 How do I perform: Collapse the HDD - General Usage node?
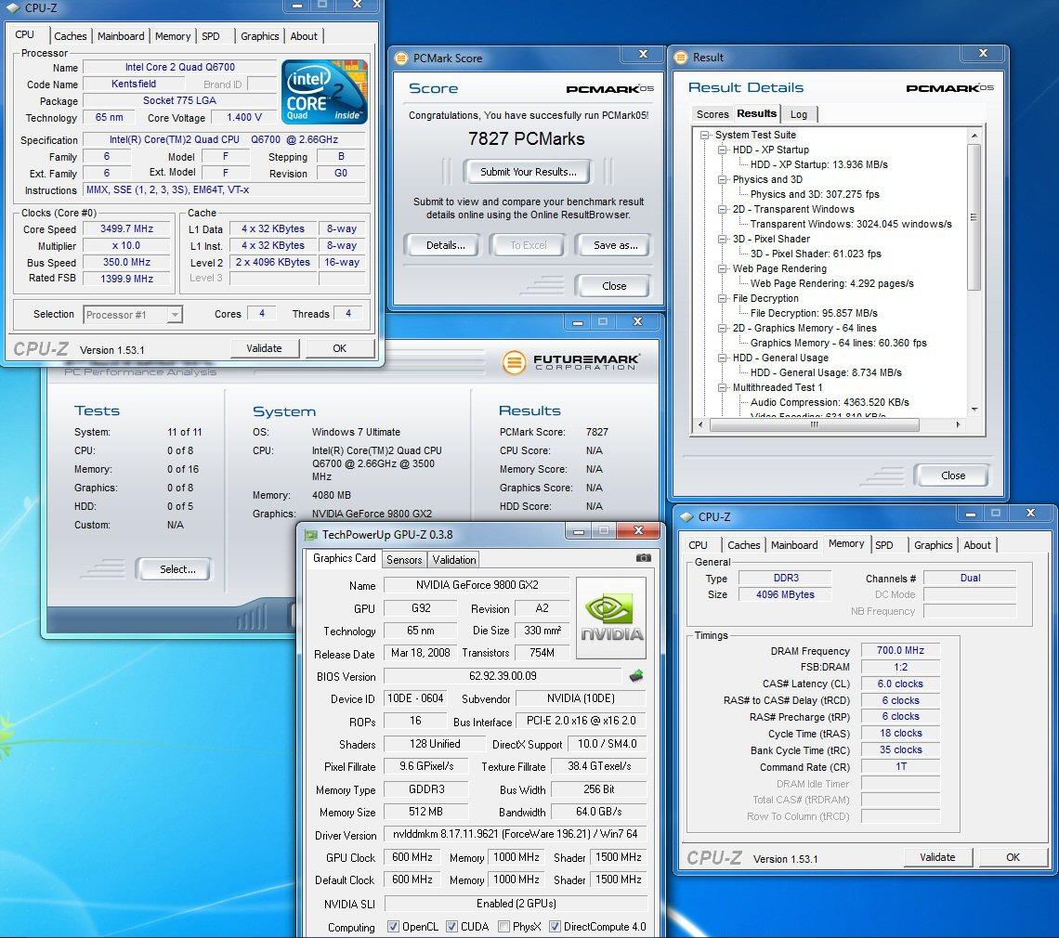pos(722,358)
